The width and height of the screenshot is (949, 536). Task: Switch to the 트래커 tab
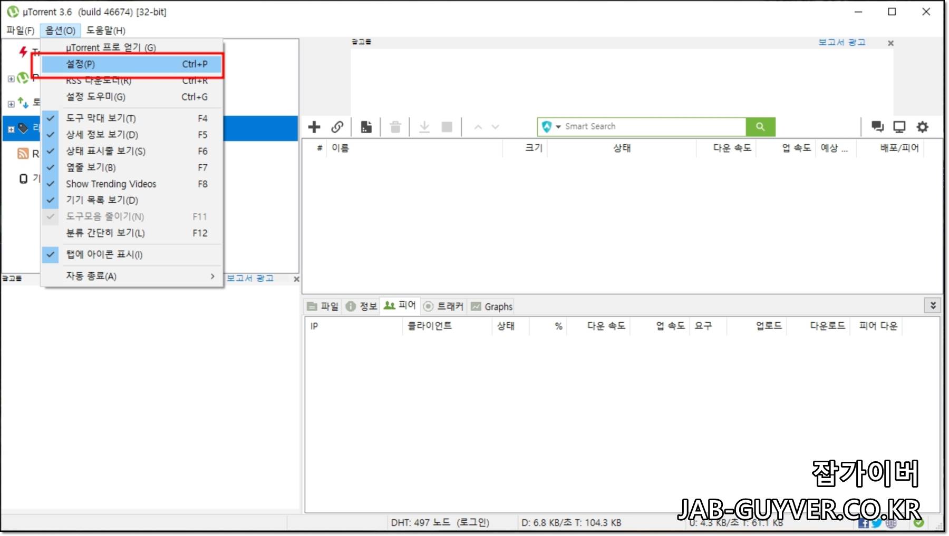443,306
